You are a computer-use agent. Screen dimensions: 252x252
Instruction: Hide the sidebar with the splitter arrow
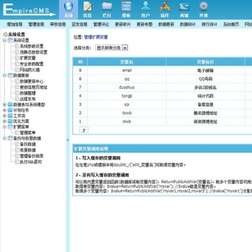(x=68, y=140)
